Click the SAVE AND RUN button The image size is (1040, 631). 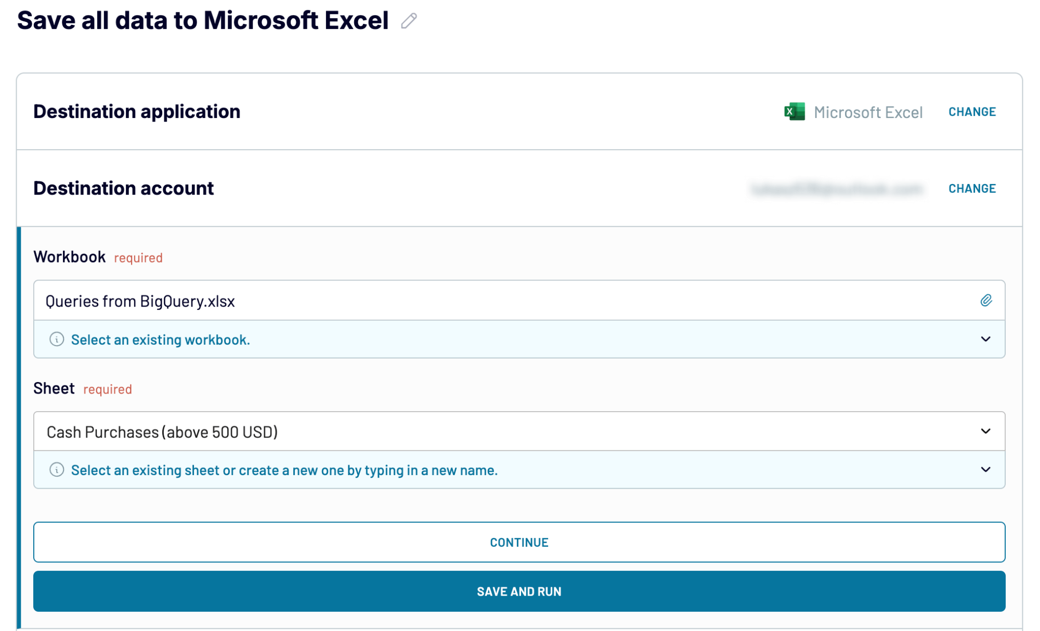point(518,591)
